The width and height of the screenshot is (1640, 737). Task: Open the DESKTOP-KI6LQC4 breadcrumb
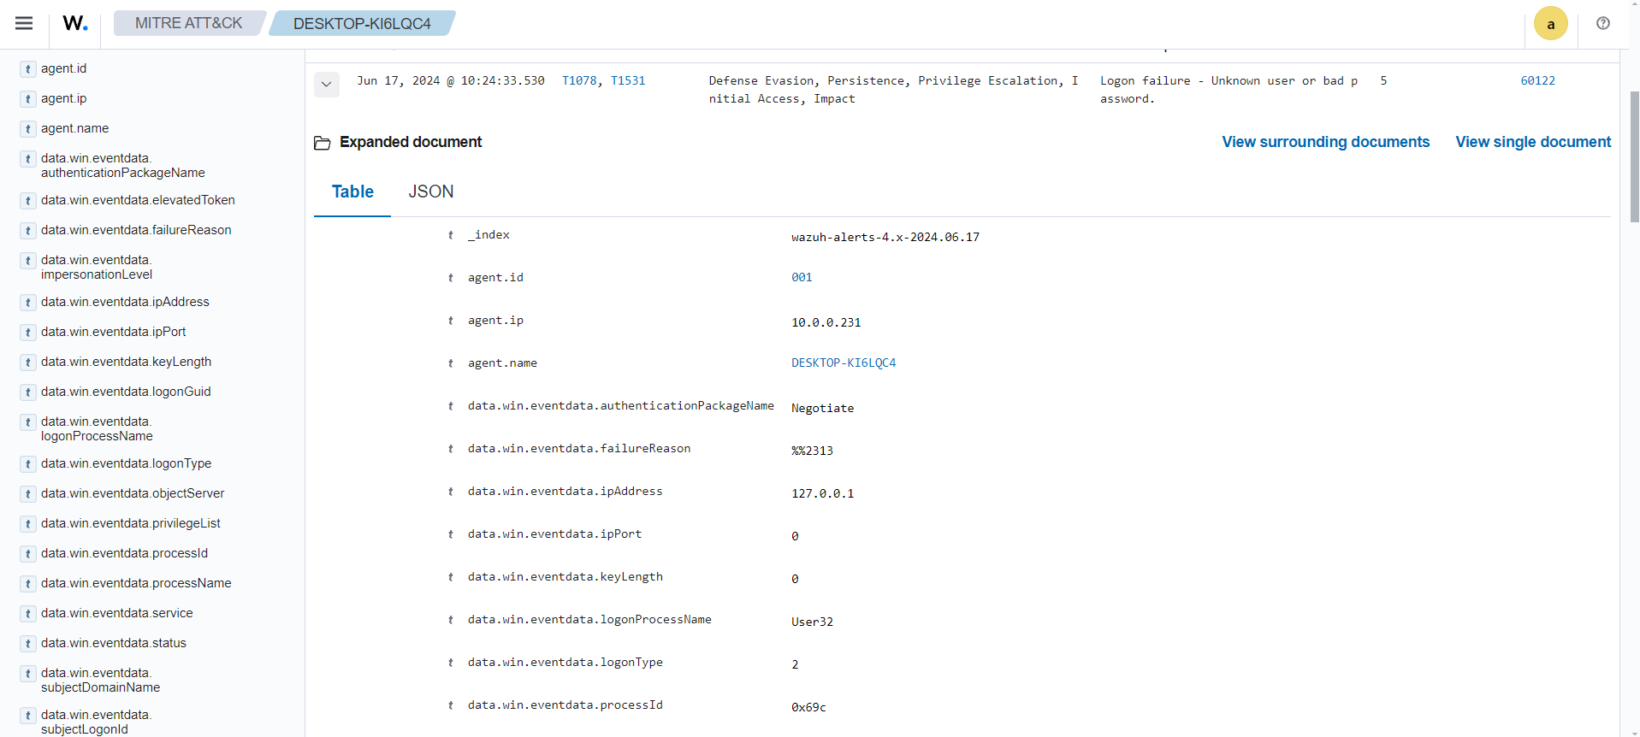pos(362,23)
